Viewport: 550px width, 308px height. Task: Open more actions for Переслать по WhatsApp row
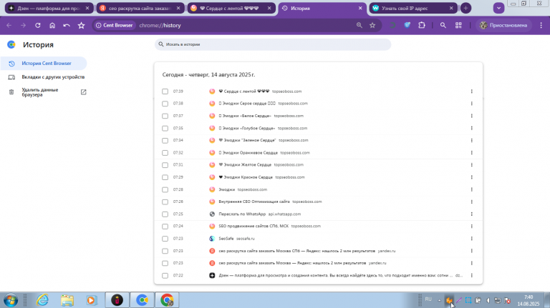pos(471,214)
